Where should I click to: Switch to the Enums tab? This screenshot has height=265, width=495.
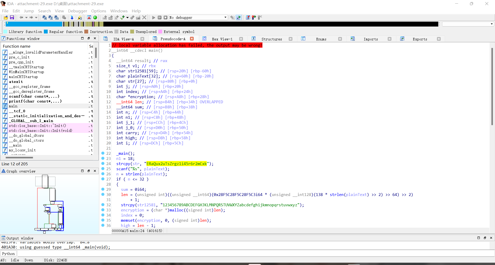pos(321,39)
